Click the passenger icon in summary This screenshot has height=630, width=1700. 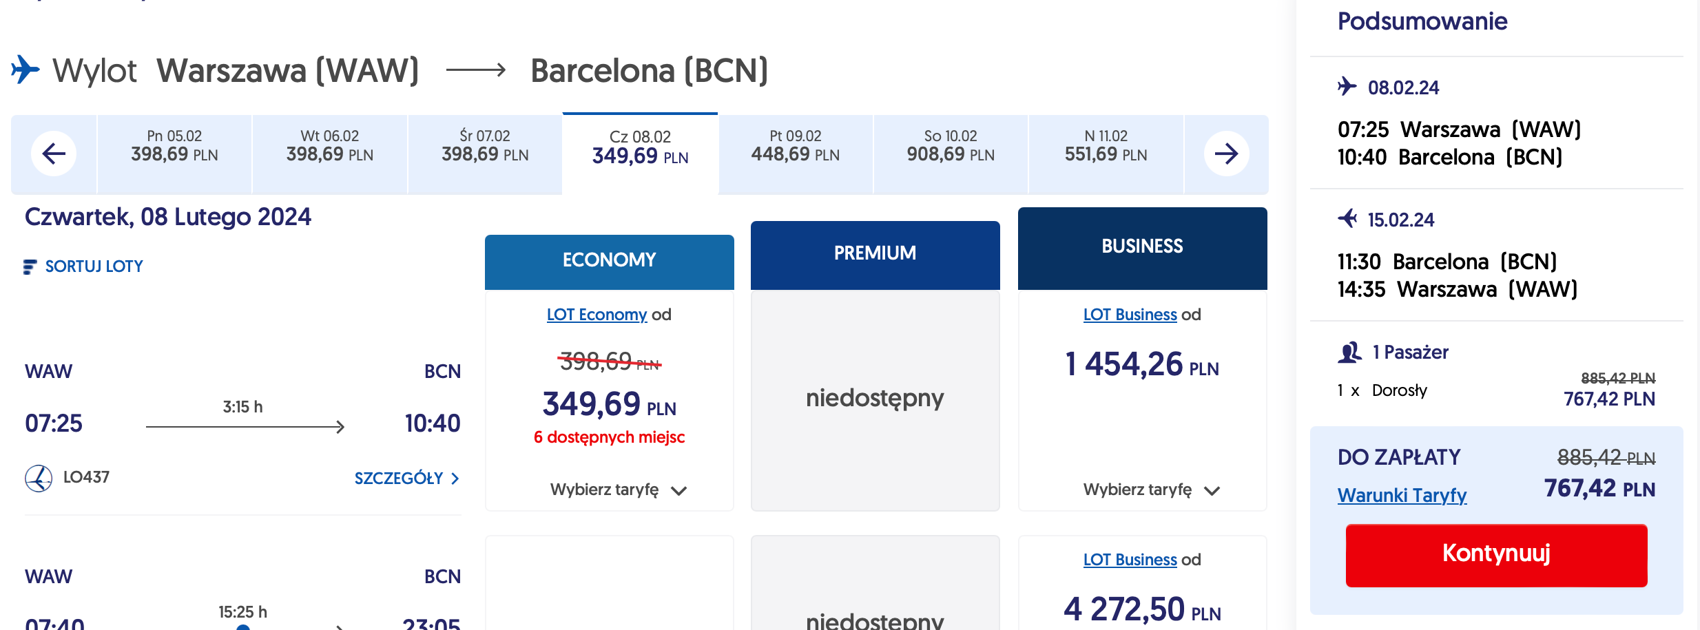[1349, 353]
